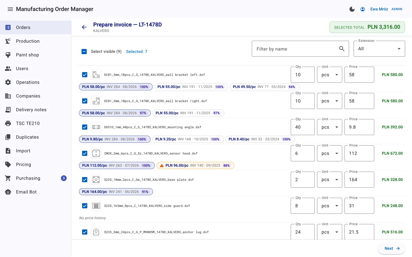Uncheck mounting angle.dxf row checkbox
This screenshot has width=412, height=257.
click(x=85, y=127)
